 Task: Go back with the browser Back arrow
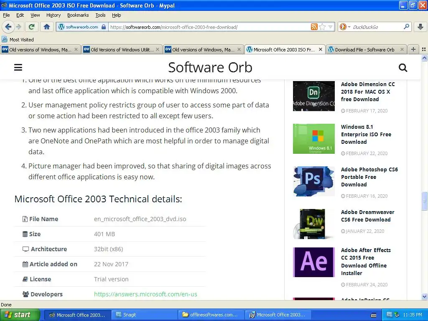point(8,27)
